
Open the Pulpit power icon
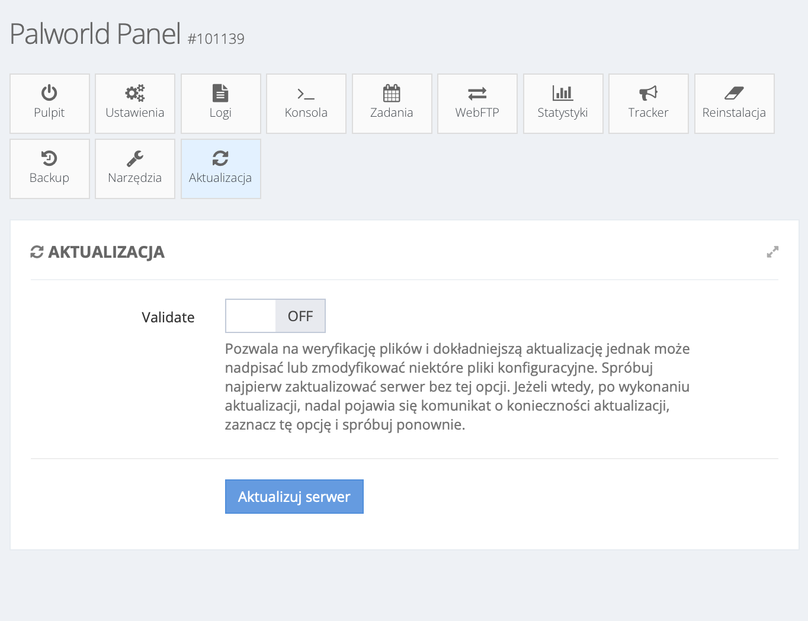click(49, 93)
